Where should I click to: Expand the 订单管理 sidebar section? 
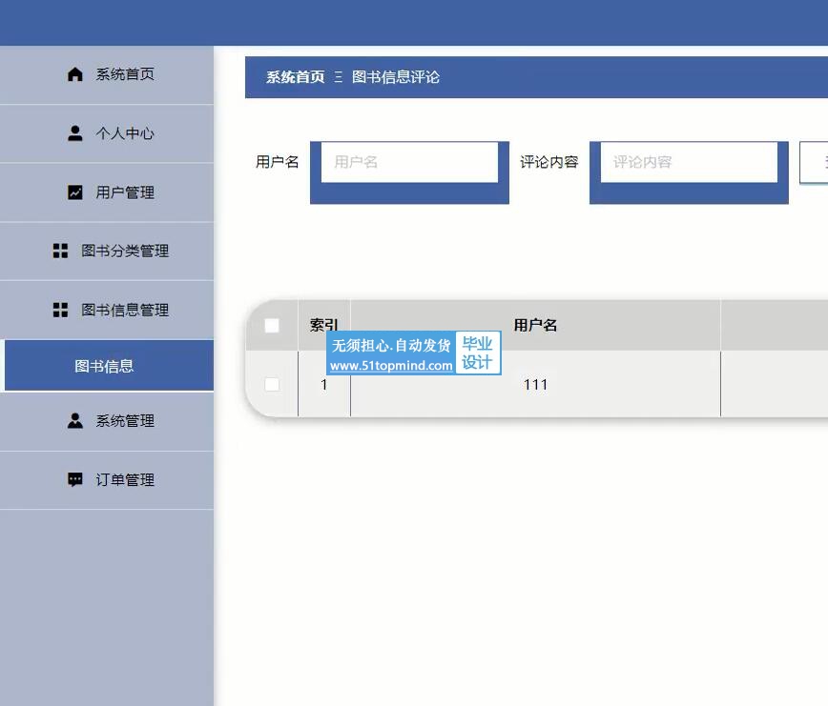124,480
